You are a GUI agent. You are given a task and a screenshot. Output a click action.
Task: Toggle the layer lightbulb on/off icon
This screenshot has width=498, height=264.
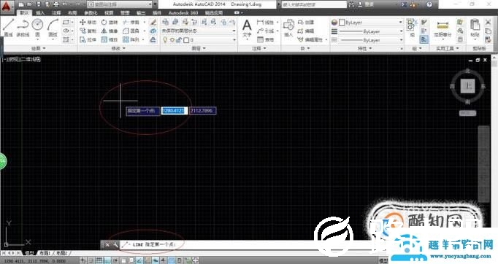click(165, 40)
